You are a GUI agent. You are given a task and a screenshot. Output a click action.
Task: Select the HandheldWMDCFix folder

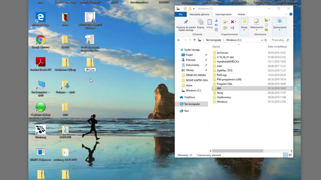click(x=228, y=61)
